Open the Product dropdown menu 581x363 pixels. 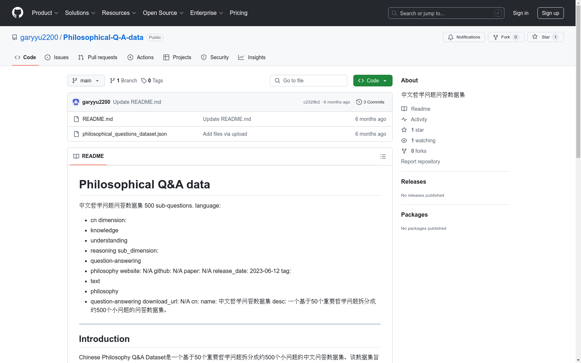point(45,13)
